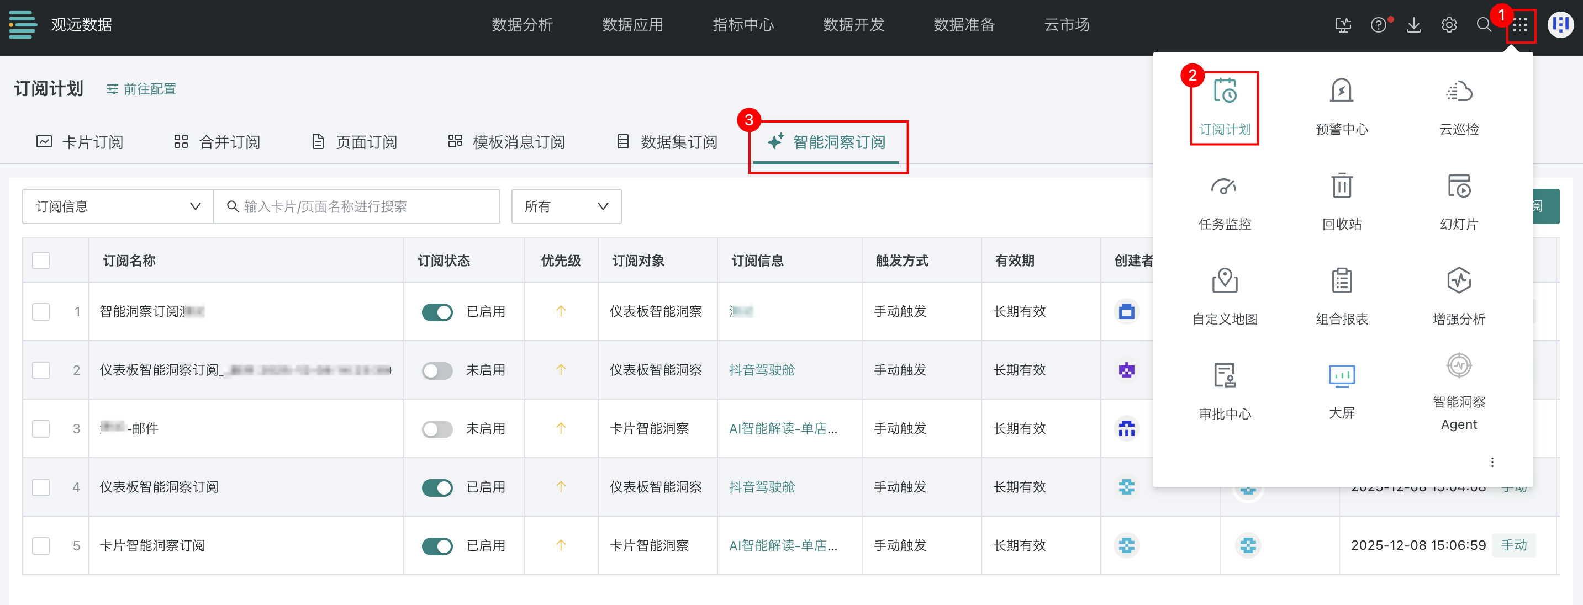Open the 大屏 big screen icon
The width and height of the screenshot is (1583, 605).
pos(1342,376)
